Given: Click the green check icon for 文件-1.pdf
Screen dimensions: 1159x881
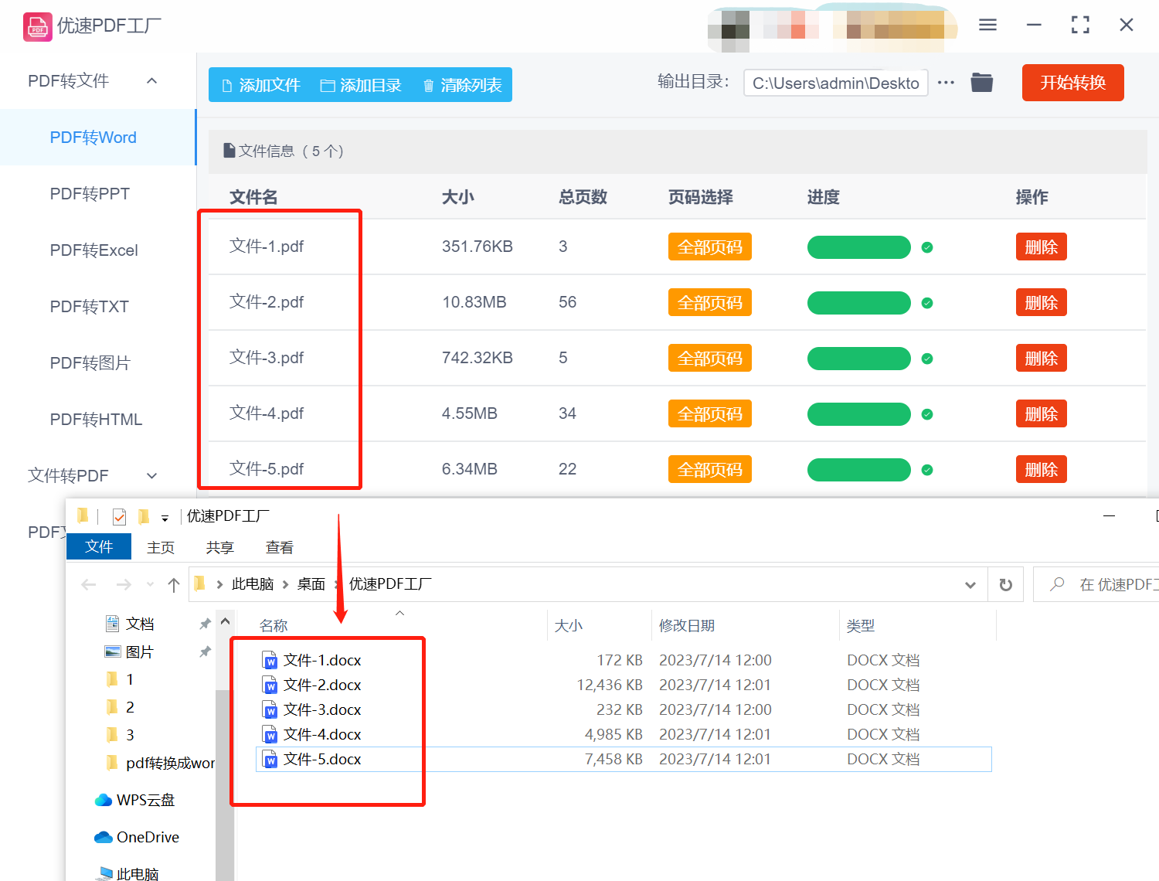Looking at the screenshot, I should coord(927,247).
